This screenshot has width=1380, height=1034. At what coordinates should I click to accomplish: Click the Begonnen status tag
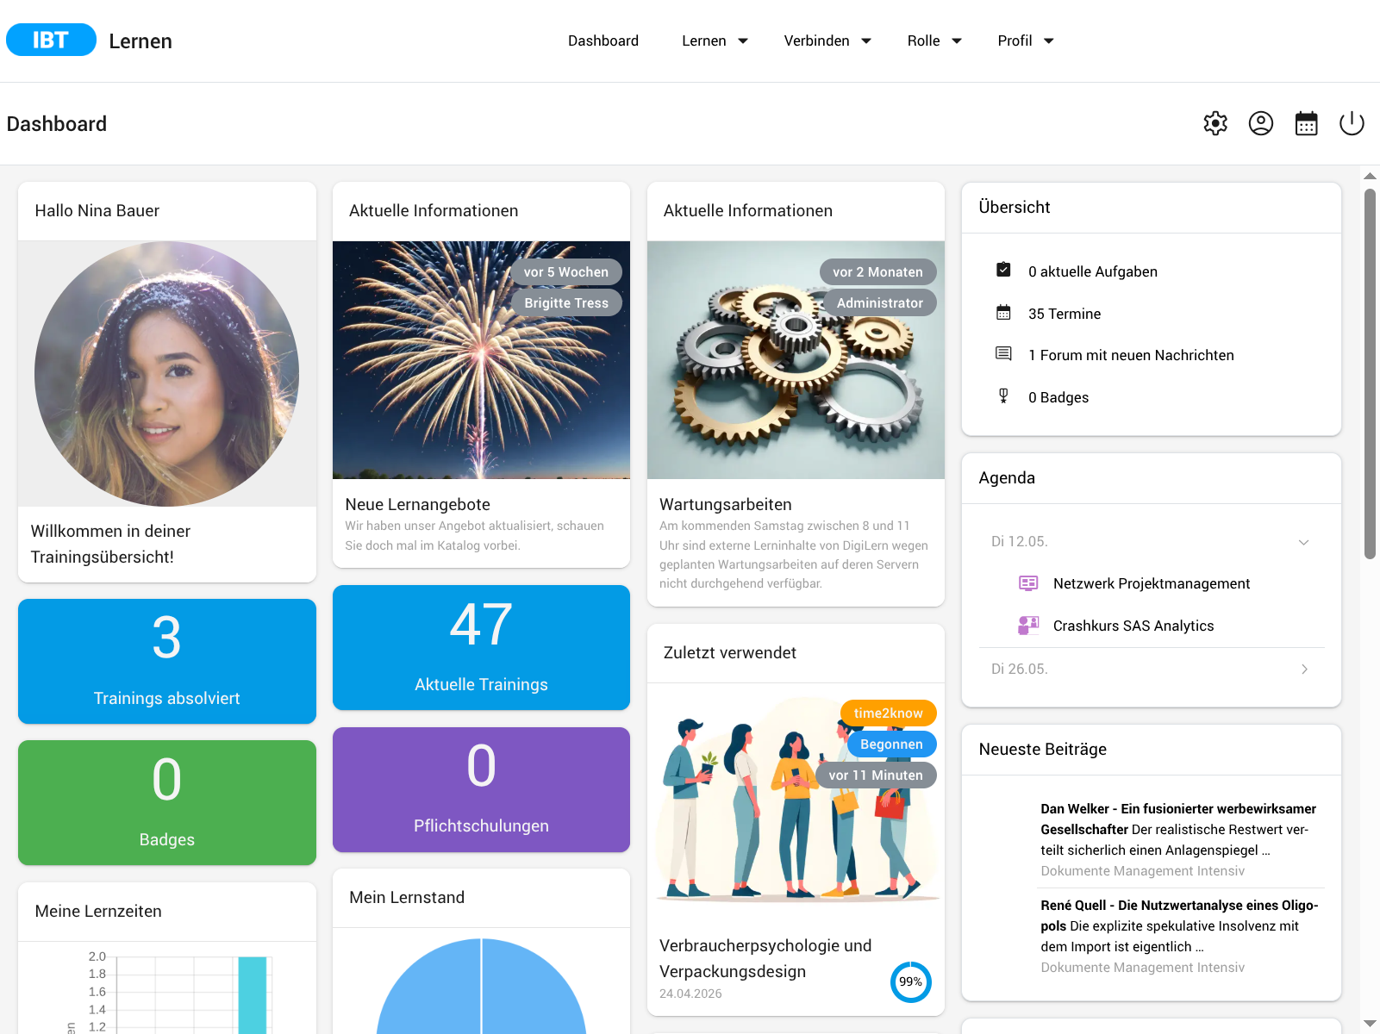891,744
